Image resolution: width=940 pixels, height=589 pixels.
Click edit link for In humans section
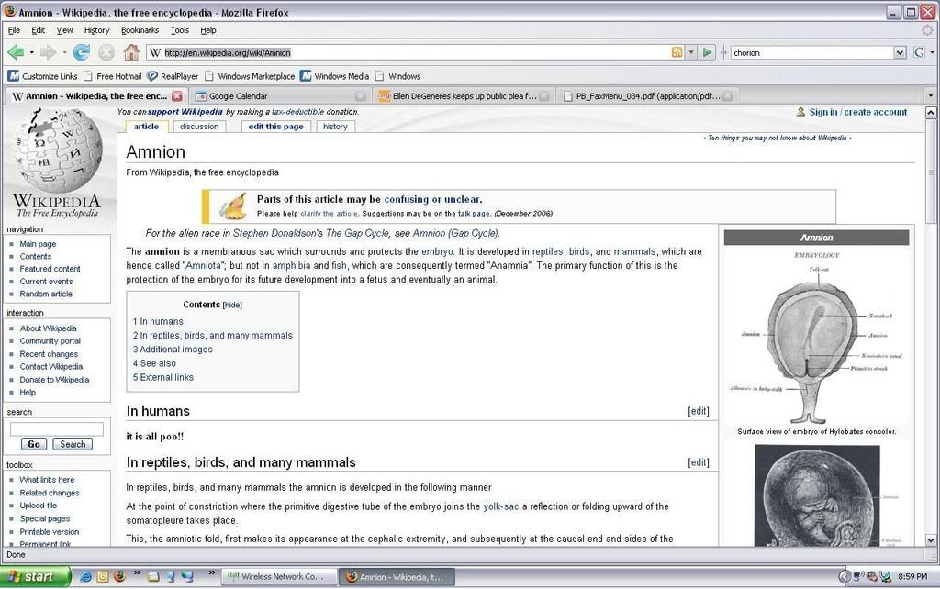pos(699,411)
